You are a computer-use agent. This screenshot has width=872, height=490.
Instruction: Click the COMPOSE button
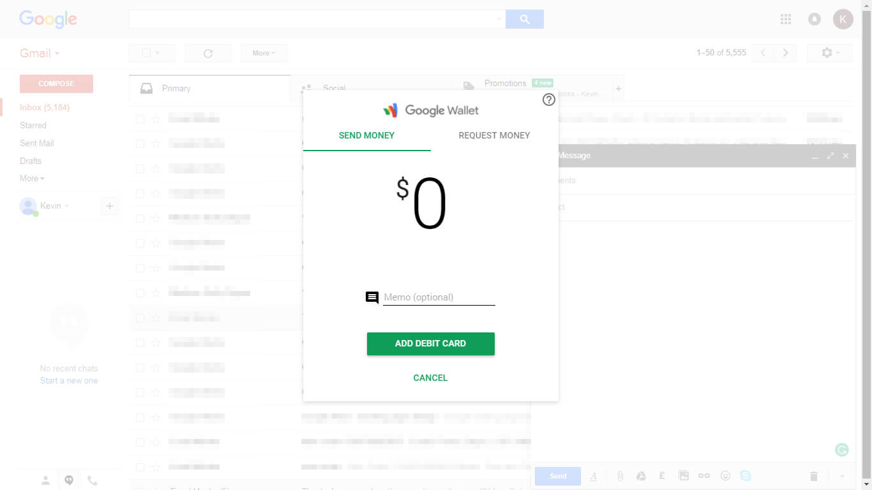tap(56, 84)
